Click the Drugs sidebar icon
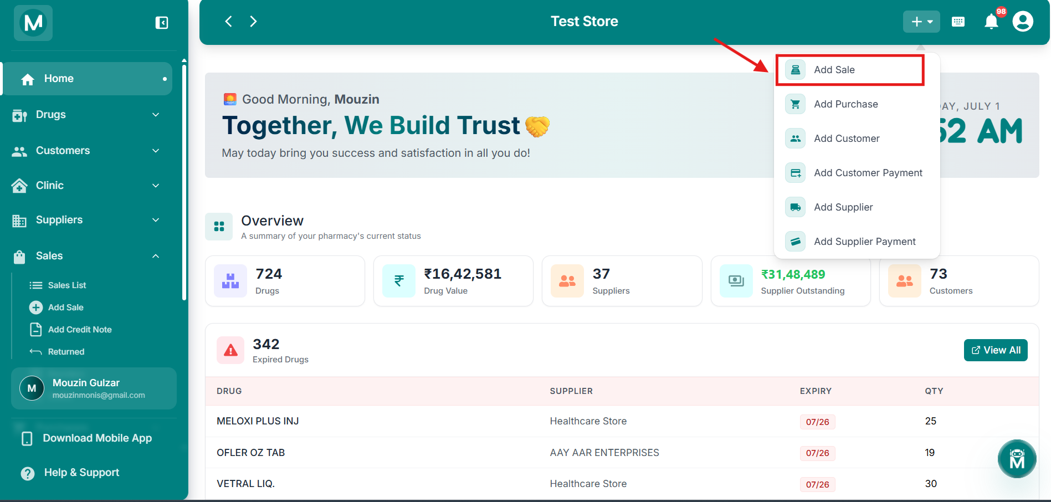The width and height of the screenshot is (1051, 502). point(19,115)
